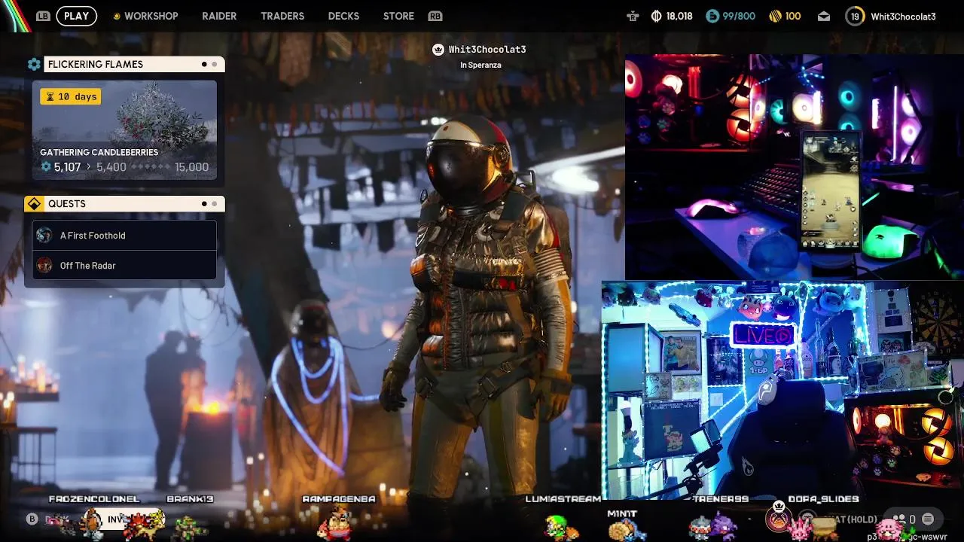
Task: Click the DOPA_SLIDES viewer name
Action: (x=823, y=499)
